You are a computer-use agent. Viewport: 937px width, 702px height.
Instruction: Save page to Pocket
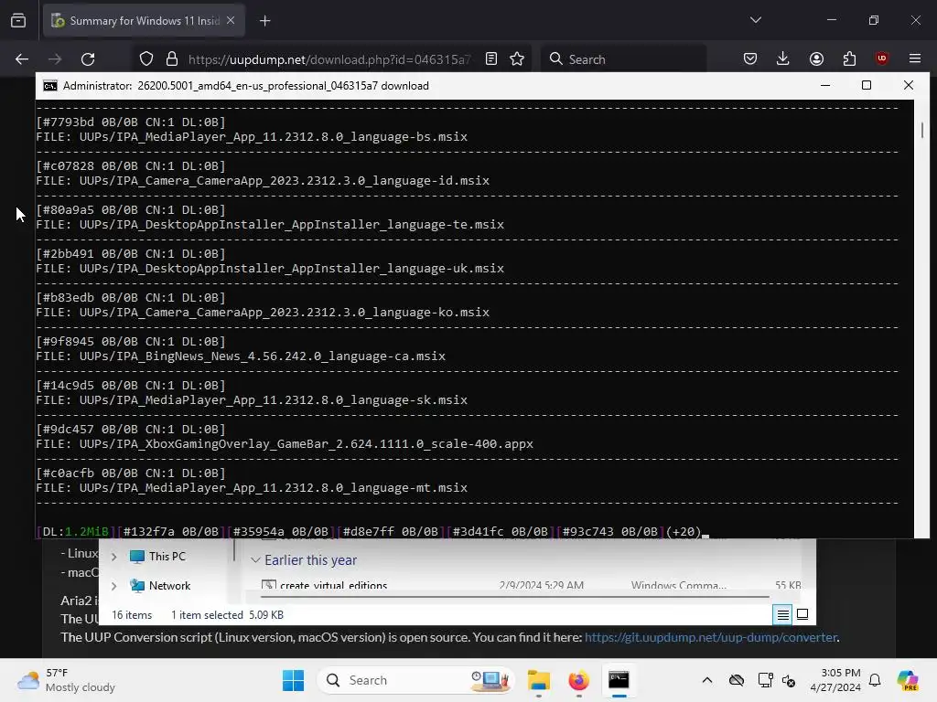(x=750, y=59)
